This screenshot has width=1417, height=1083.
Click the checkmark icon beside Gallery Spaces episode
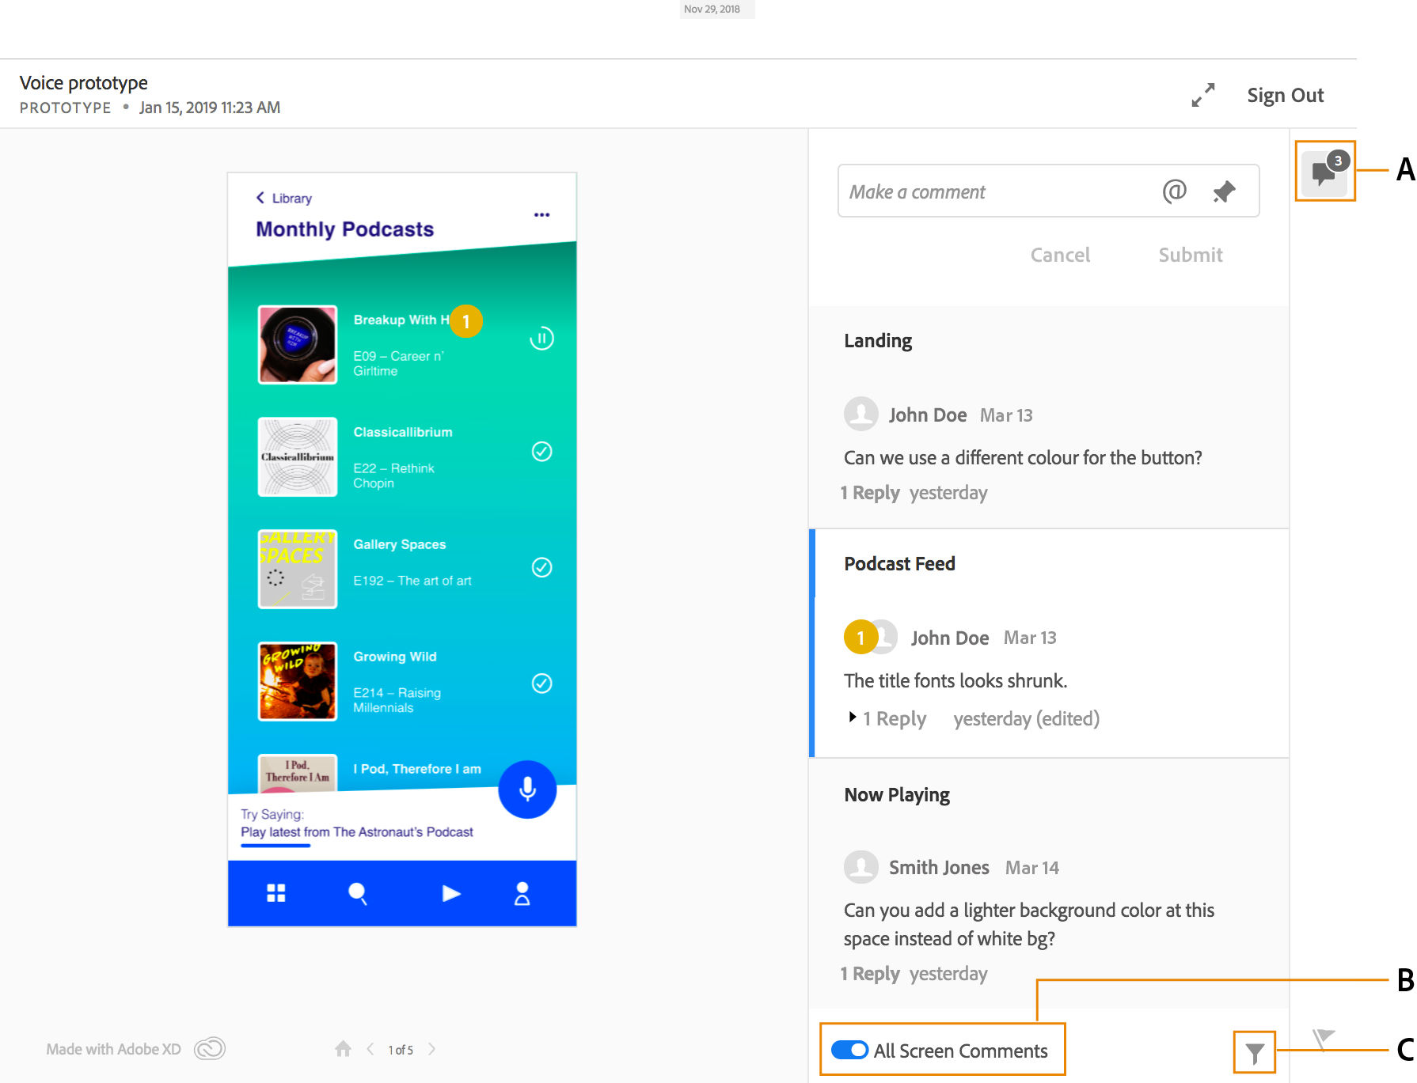(x=541, y=567)
